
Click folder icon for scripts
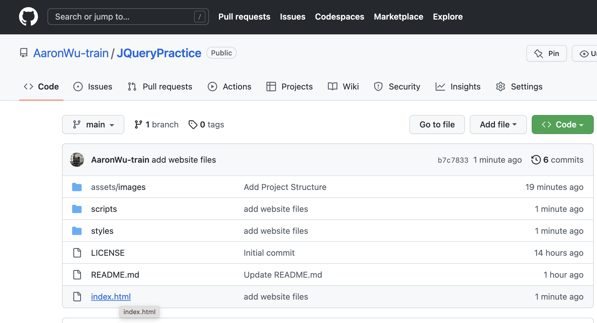tap(77, 209)
